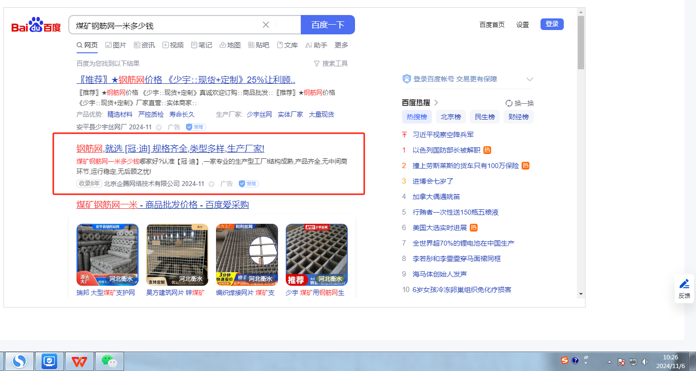Open the small language bar options arrow
Screen dimensions: 696x371
click(x=586, y=363)
